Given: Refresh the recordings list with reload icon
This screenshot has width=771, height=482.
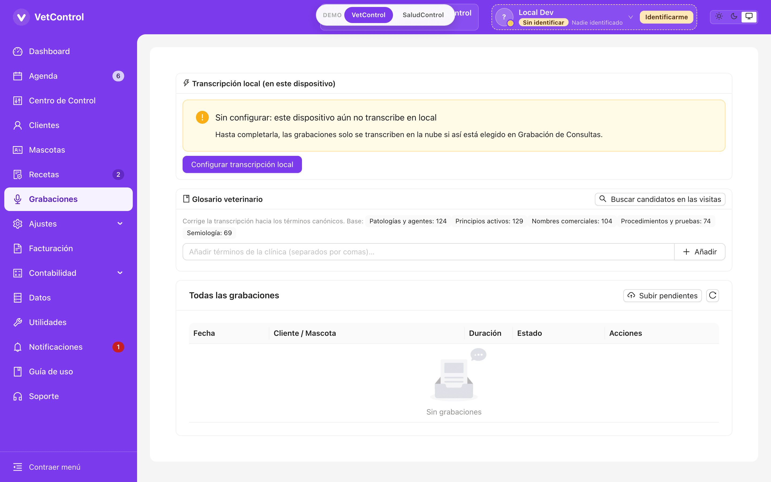Looking at the screenshot, I should [712, 296].
